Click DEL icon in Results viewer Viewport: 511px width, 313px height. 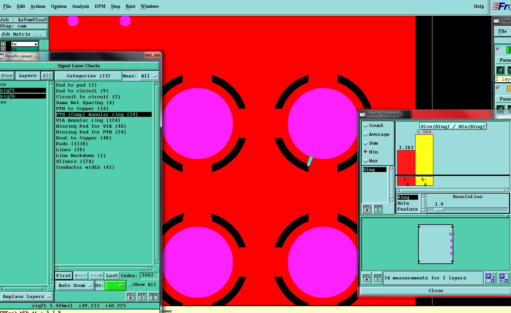[x=130, y=296]
